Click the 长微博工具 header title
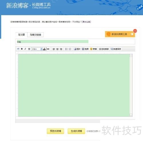143x141 pixels. pyautogui.click(x=41, y=5)
